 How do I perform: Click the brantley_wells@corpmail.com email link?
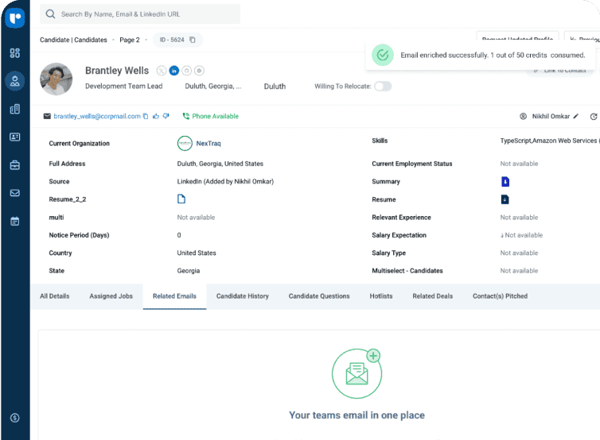coord(97,116)
